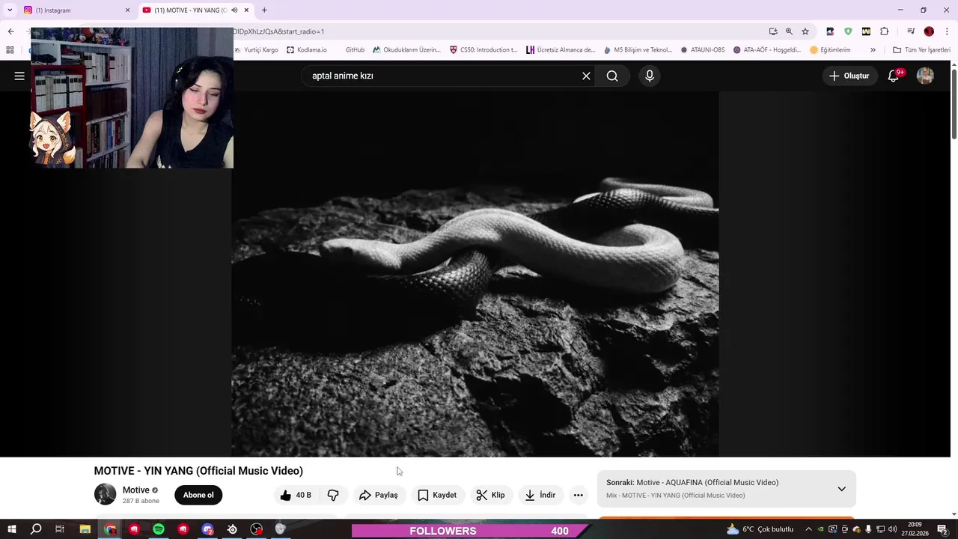Open File Explorer from the taskbar
958x539 pixels.
coord(85,529)
